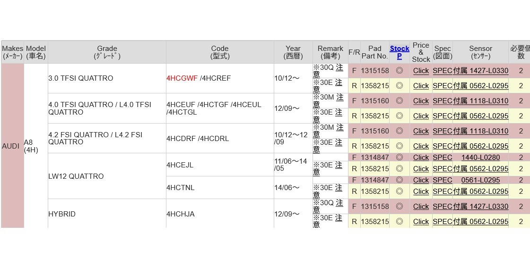Open price Click link for 4.0 TFSI rear pad
Image resolution: width=530 pixels, height=266 pixels.
[421, 116]
